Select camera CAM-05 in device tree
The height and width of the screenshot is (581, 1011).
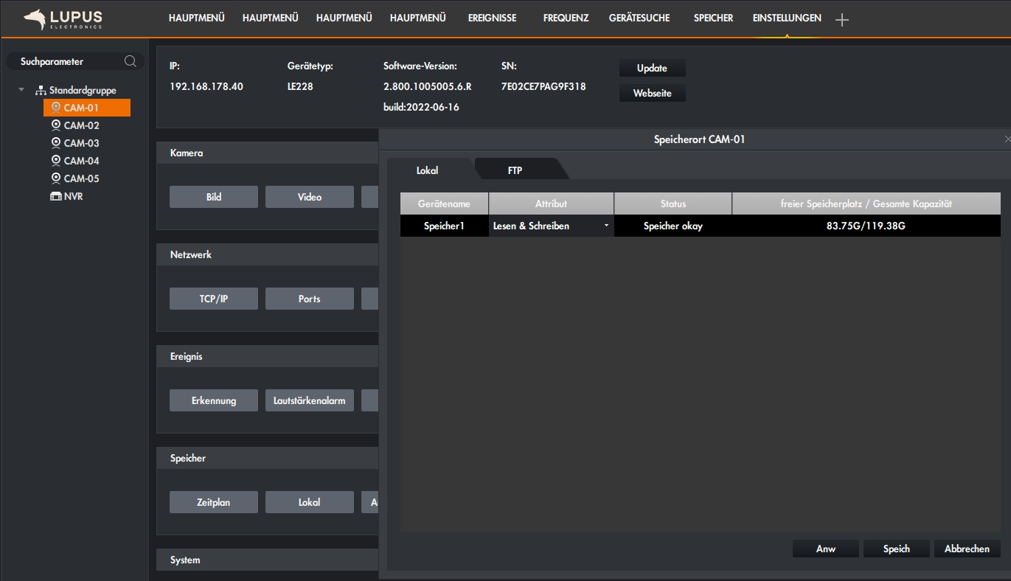pos(81,178)
